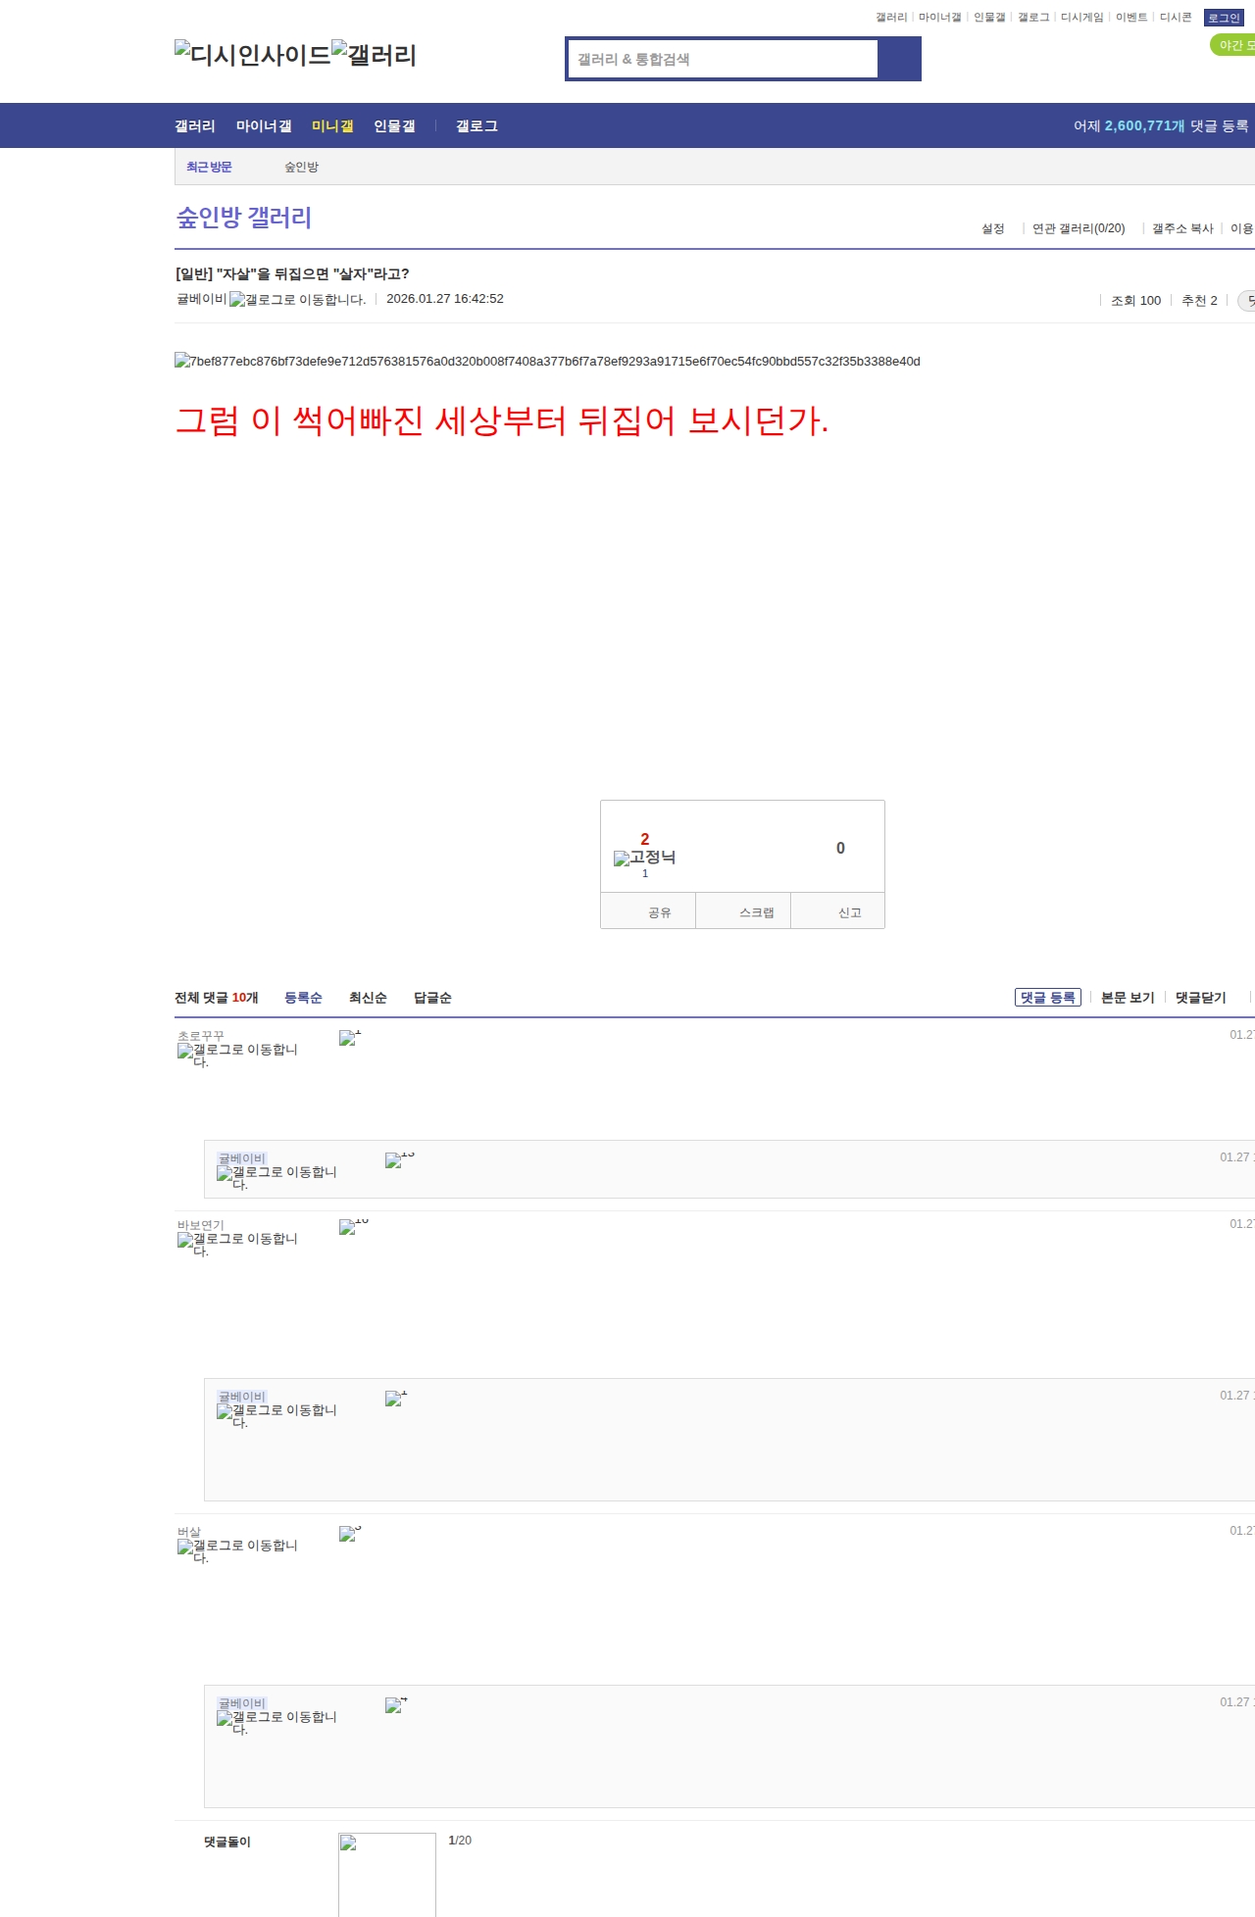The width and height of the screenshot is (1255, 1917).
Task: Collapse comments with 댓글닫기
Action: point(1201,998)
